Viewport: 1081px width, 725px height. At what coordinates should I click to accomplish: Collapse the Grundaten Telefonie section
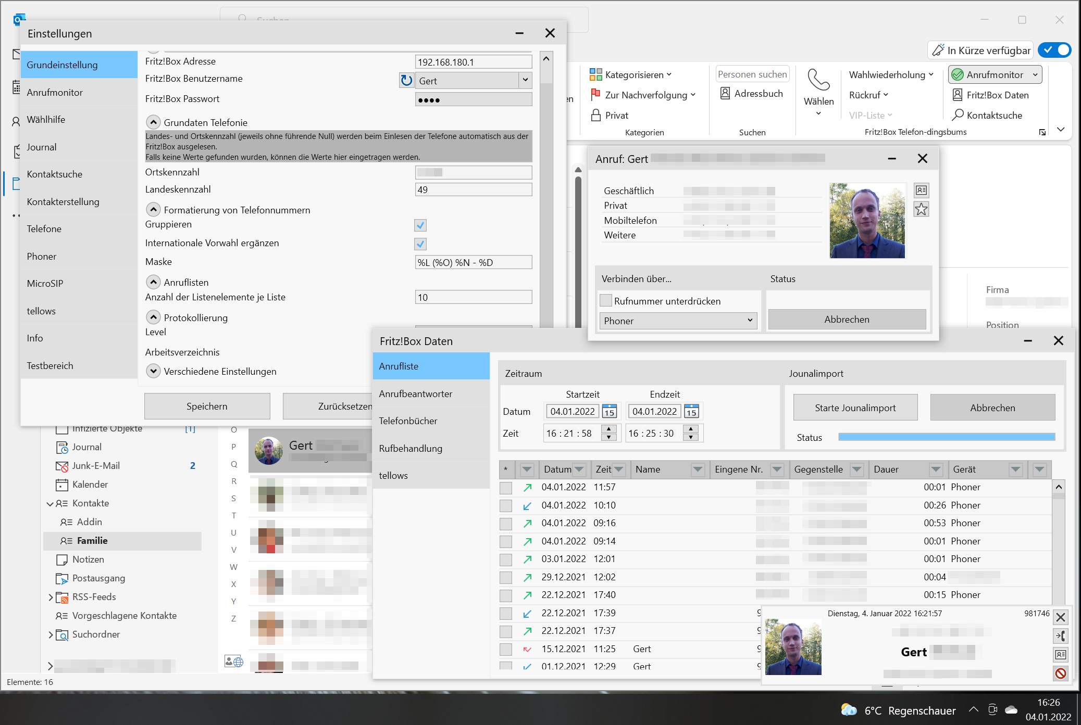[x=153, y=122]
